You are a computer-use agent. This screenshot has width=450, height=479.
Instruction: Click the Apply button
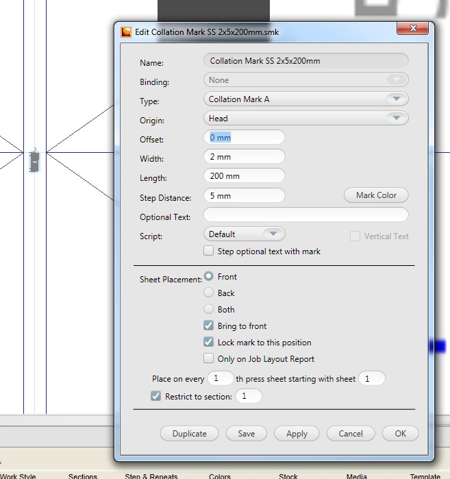[297, 434]
